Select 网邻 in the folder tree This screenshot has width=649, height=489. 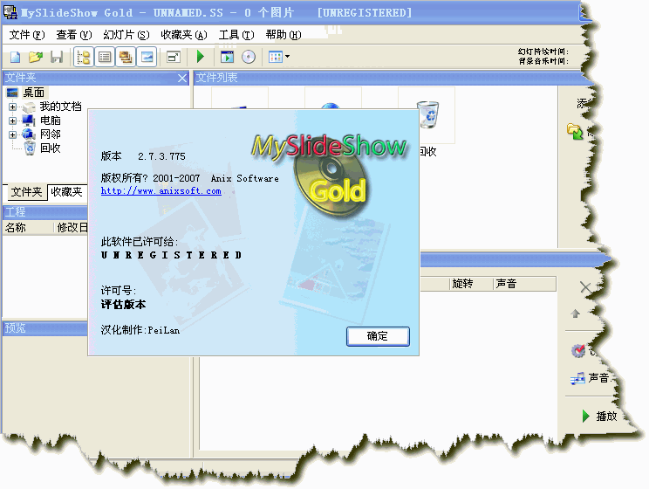(x=51, y=134)
